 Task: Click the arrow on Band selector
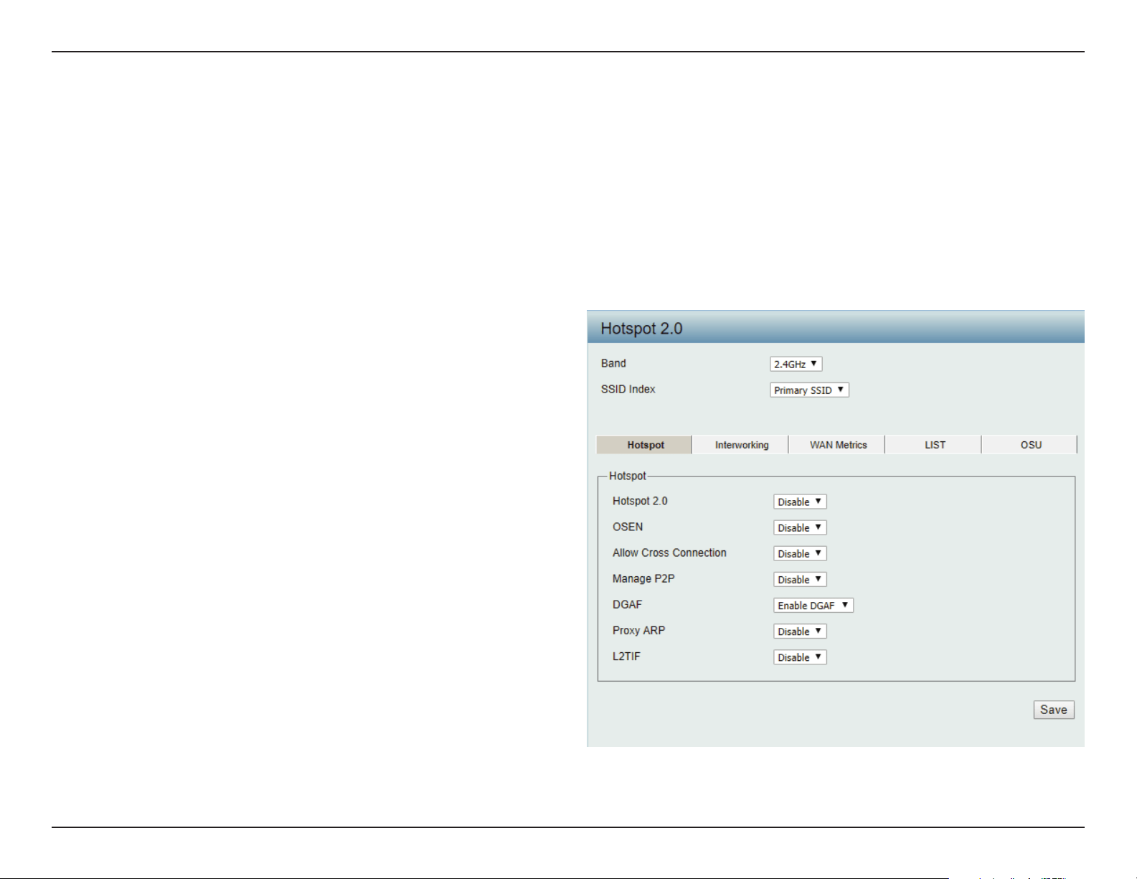tap(813, 364)
